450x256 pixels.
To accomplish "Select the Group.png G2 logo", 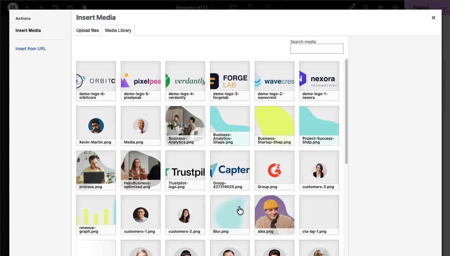I will [x=275, y=170].
